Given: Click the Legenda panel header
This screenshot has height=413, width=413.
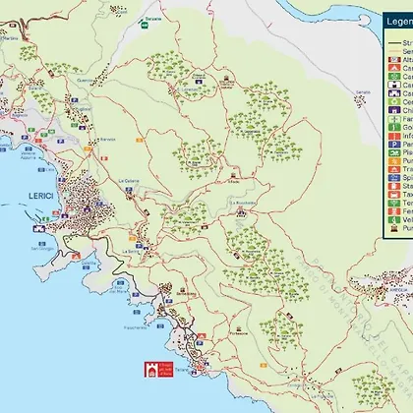Looking at the screenshot, I should tap(398, 22).
